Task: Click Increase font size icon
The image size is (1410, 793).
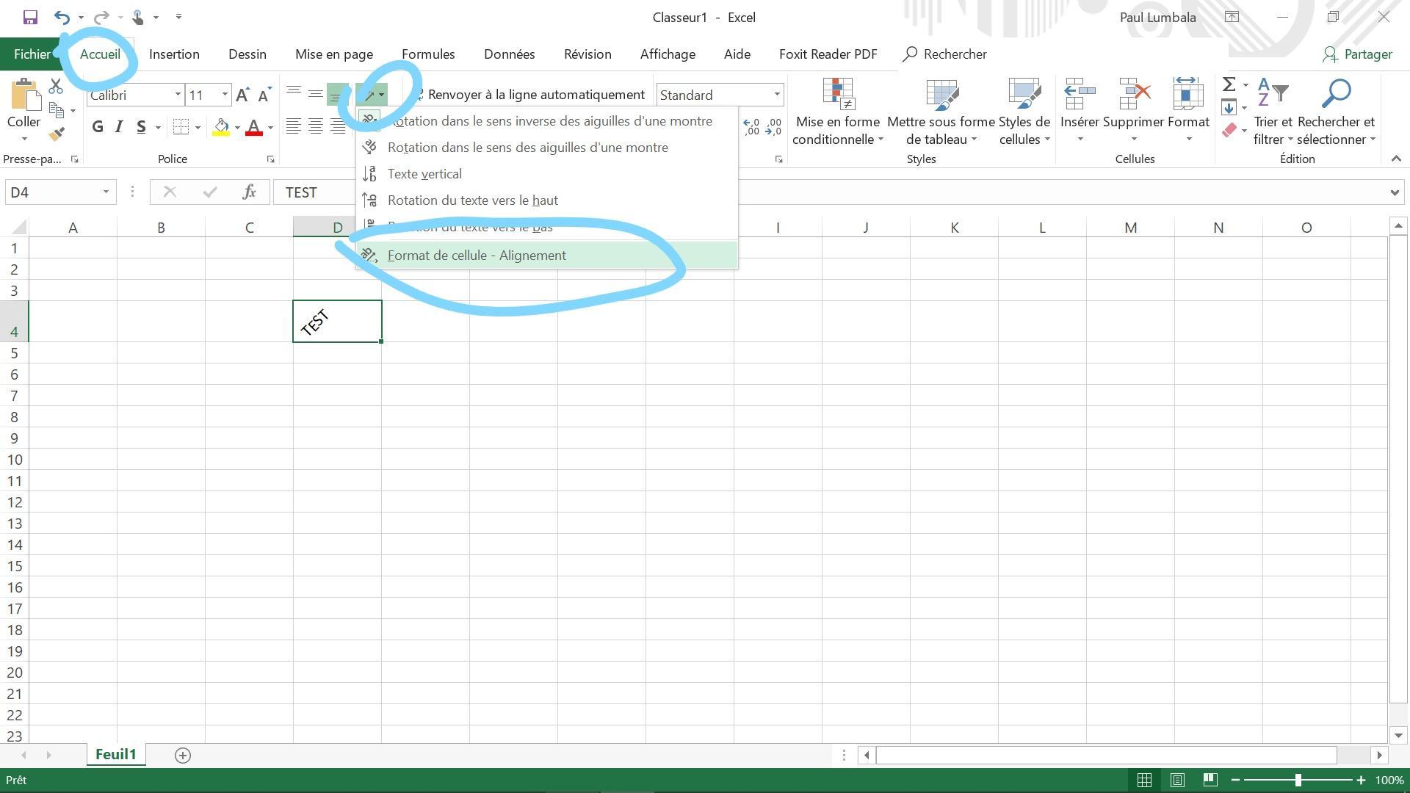Action: click(242, 95)
